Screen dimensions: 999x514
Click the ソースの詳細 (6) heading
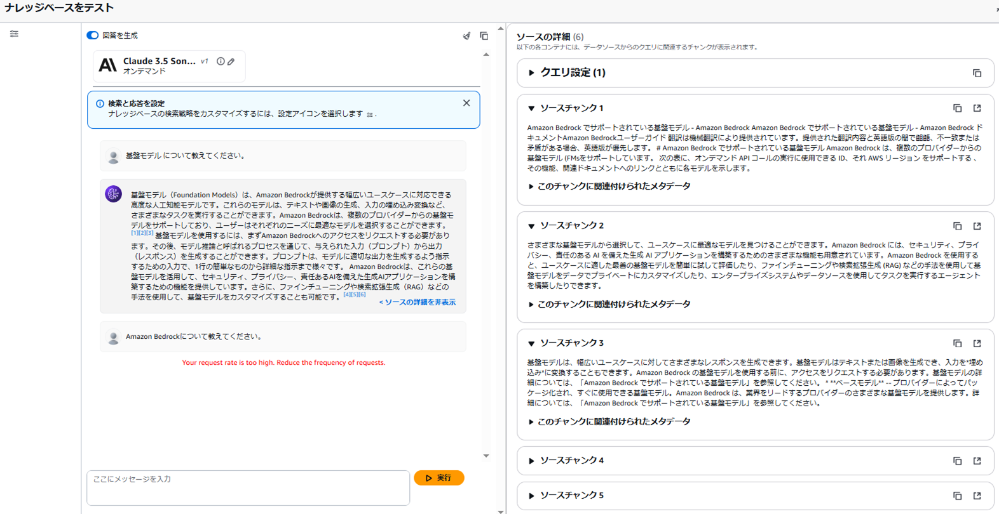550,37
